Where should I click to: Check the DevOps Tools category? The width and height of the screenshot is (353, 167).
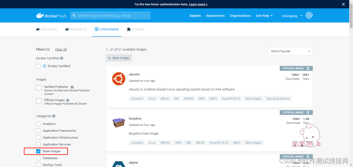(39, 165)
